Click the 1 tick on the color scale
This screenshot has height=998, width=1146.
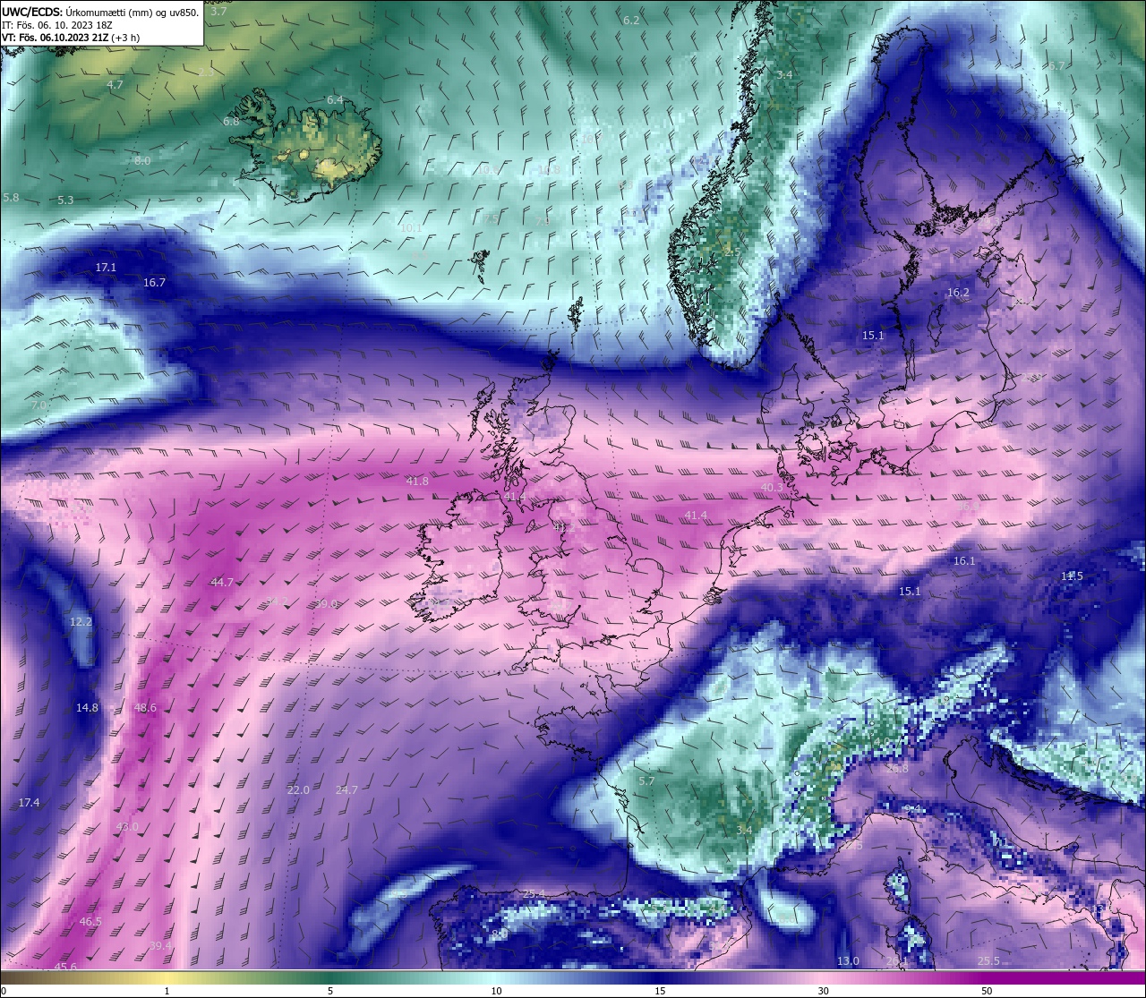[167, 991]
